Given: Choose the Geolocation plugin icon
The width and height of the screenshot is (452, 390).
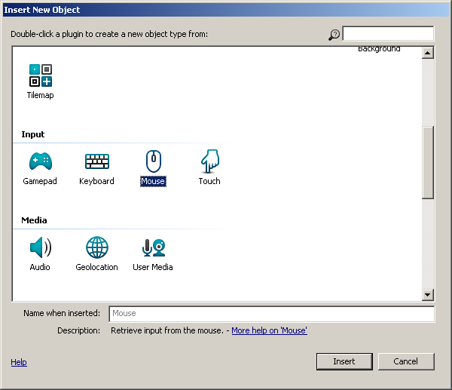Looking at the screenshot, I should click(x=97, y=247).
